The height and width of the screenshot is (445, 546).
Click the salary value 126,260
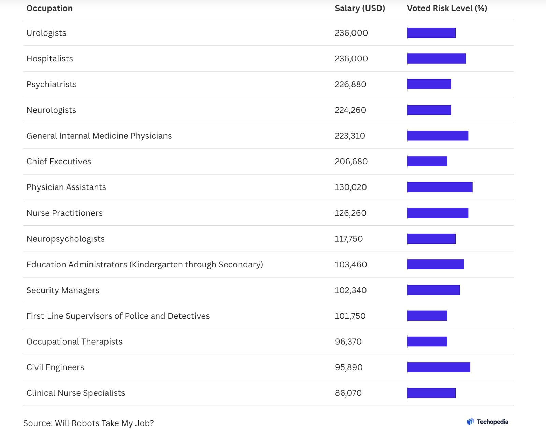pos(350,213)
